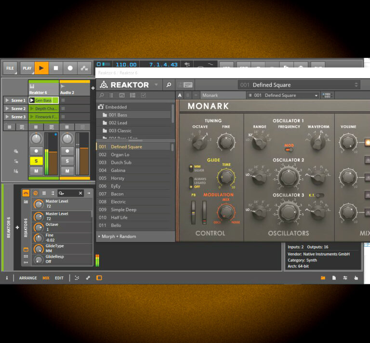This screenshot has height=343, width=370.
Task: Clear the device parameter search with the X
Action: 80,193
